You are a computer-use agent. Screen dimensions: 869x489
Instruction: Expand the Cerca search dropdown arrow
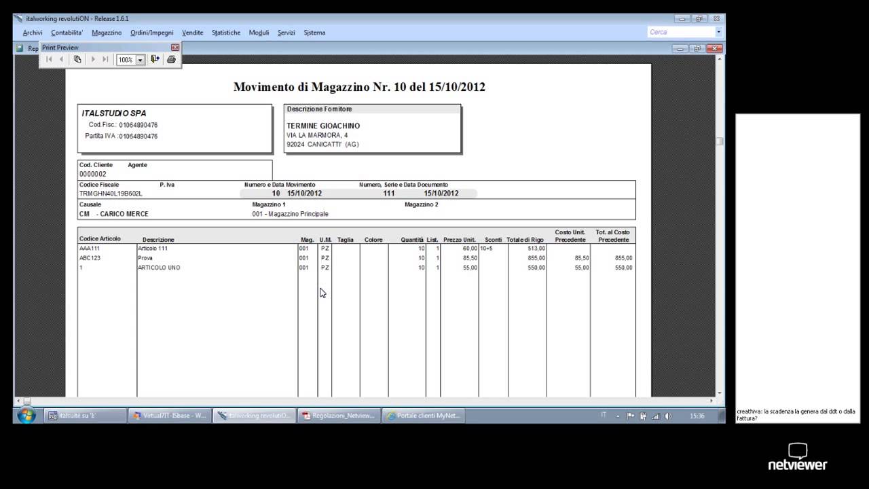pyautogui.click(x=719, y=32)
